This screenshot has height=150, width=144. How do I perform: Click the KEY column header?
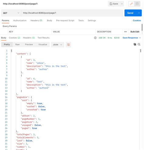click(11, 32)
